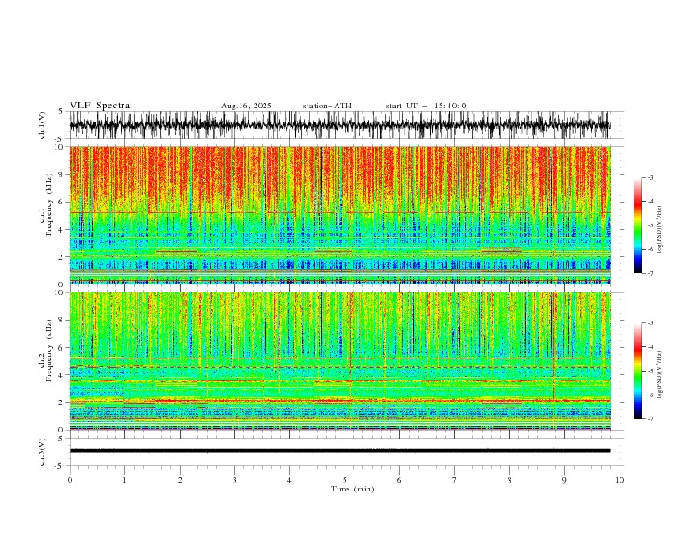Screen dimensions: 698x539
Task: Click the ch.3(V) axis "-5" tick label
Action: (x=60, y=466)
